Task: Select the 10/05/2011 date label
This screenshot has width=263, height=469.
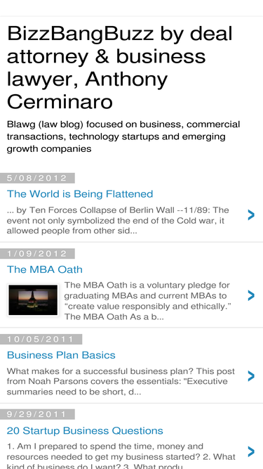Action: point(41,339)
